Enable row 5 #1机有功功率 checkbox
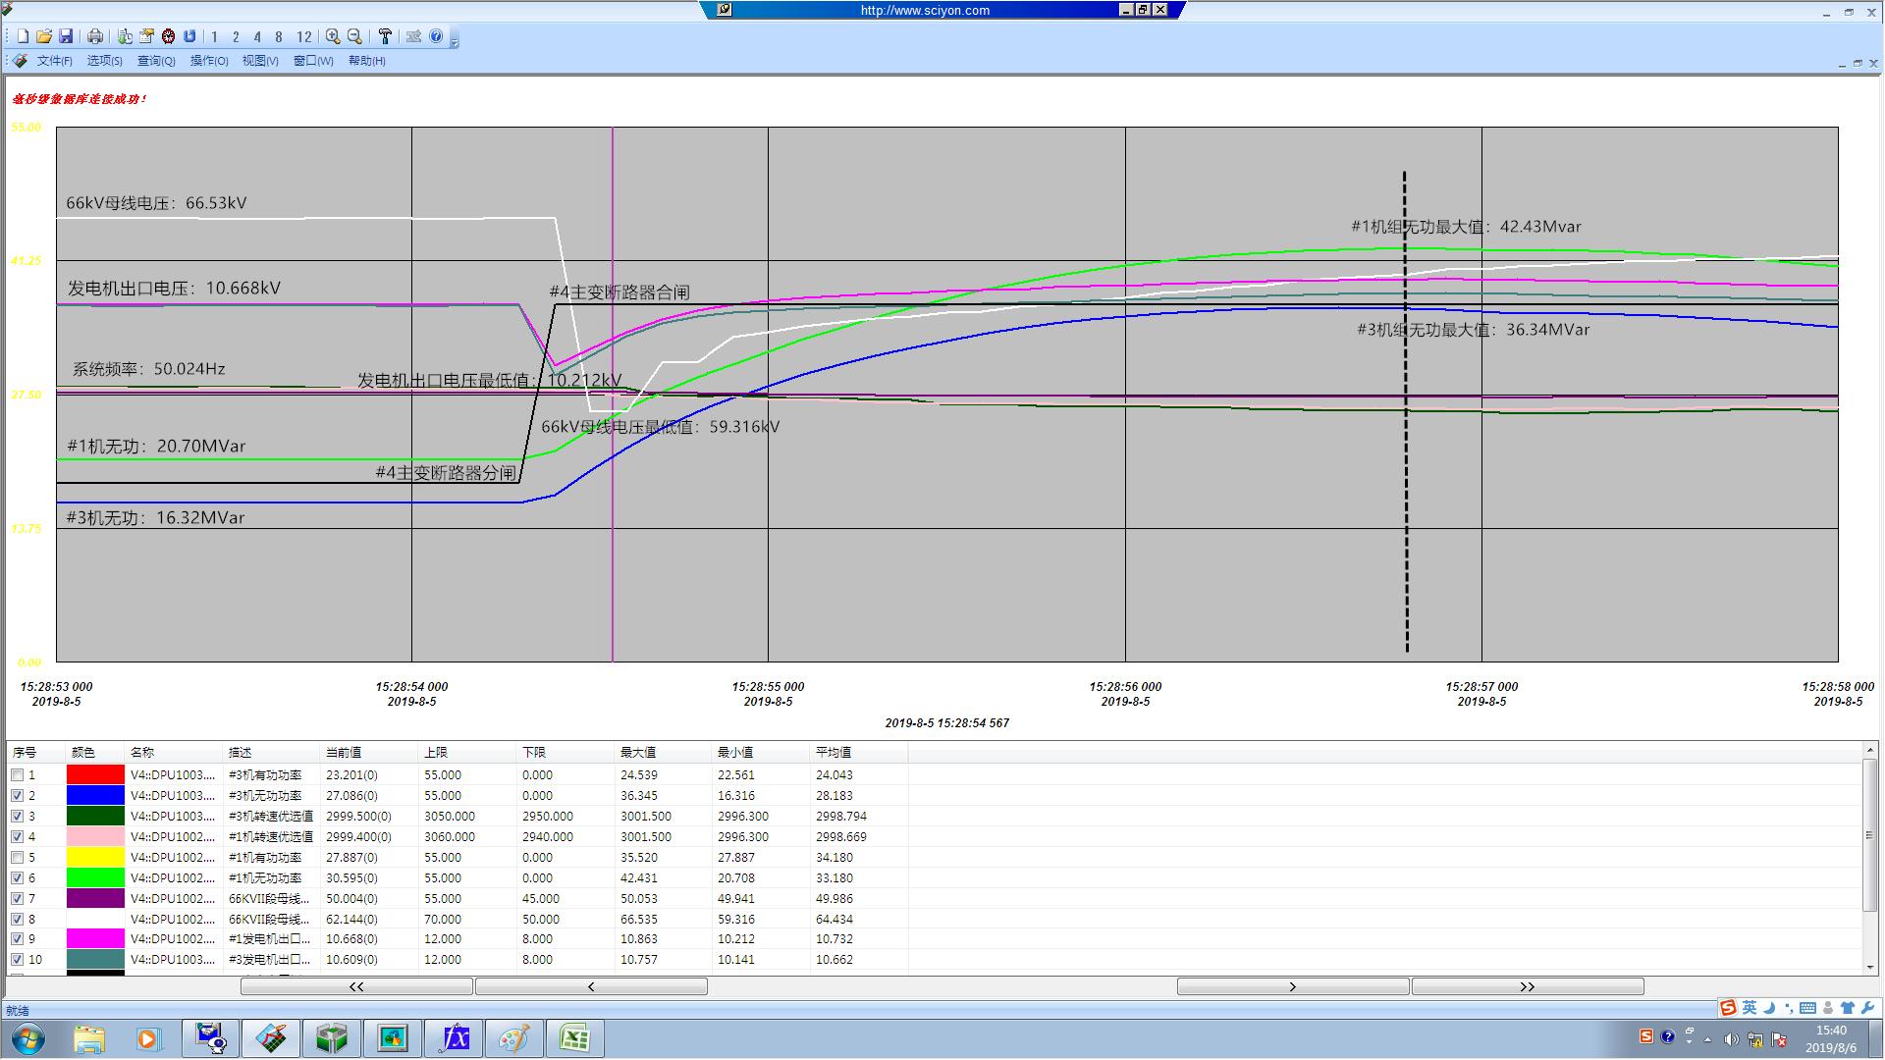 [x=17, y=858]
